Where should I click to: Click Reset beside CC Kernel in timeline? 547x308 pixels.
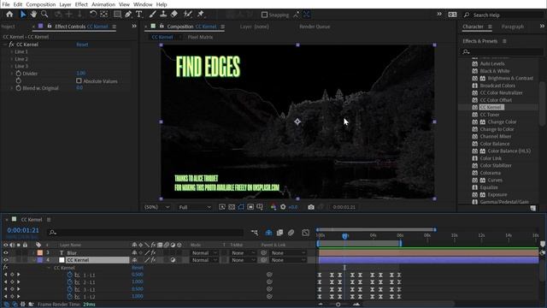point(138,268)
